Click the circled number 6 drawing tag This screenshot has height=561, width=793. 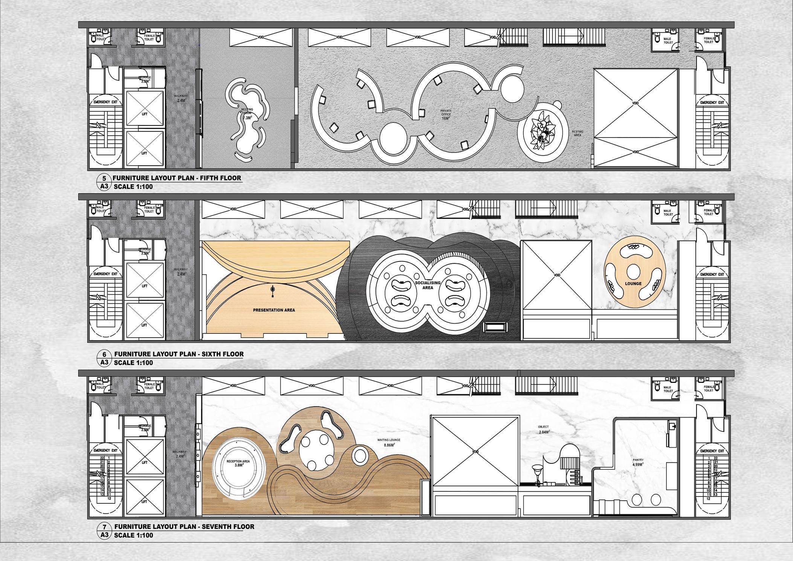(x=104, y=355)
